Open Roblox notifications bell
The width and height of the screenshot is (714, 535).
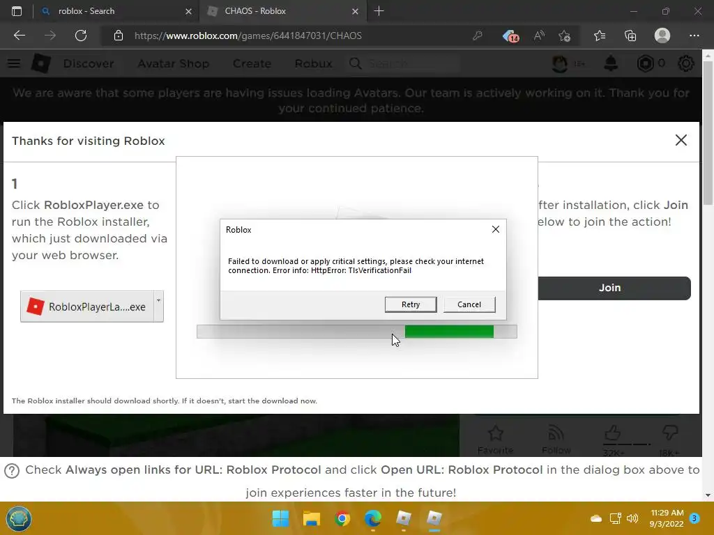[611, 63]
